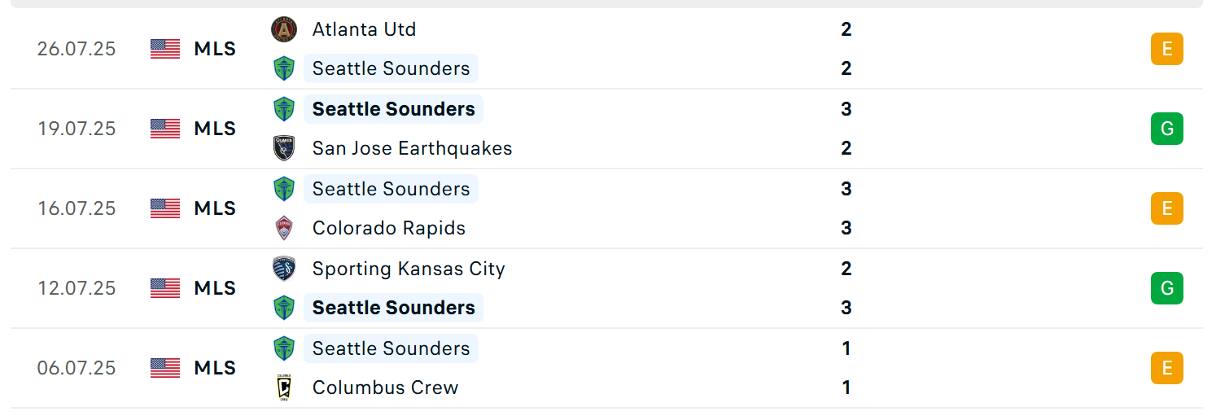
Task: Click the San Jose Earthquakes crest icon
Action: tap(284, 148)
